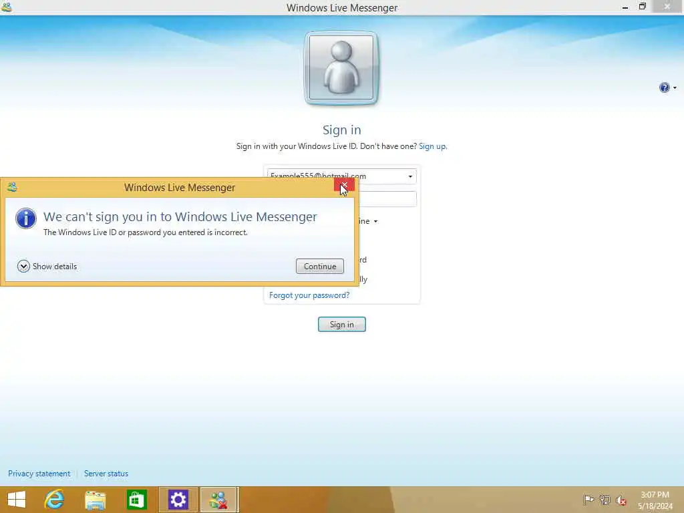Image resolution: width=684 pixels, height=513 pixels.
Task: Open the Windows Start button
Action: pyautogui.click(x=17, y=500)
